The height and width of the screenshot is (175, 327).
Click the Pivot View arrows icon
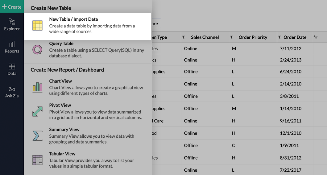pos(37,111)
